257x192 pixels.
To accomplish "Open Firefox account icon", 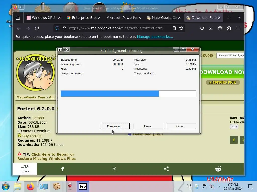I will tap(220, 28).
